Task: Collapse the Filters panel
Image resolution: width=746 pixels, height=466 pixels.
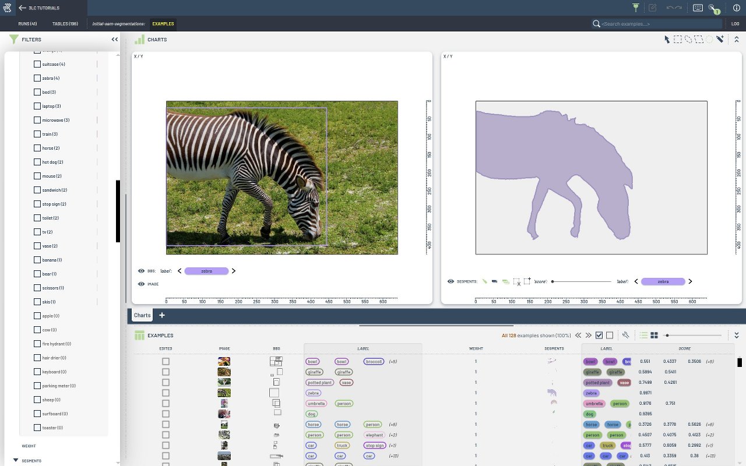Action: 115,40
